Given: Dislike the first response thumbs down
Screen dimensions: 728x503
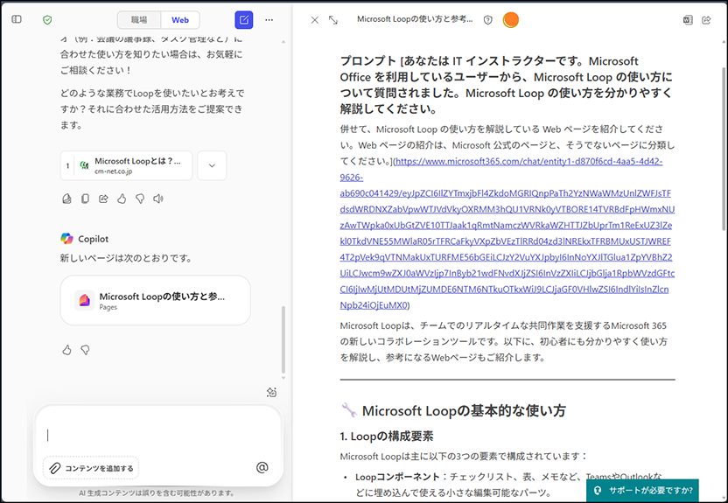Looking at the screenshot, I should 140,199.
